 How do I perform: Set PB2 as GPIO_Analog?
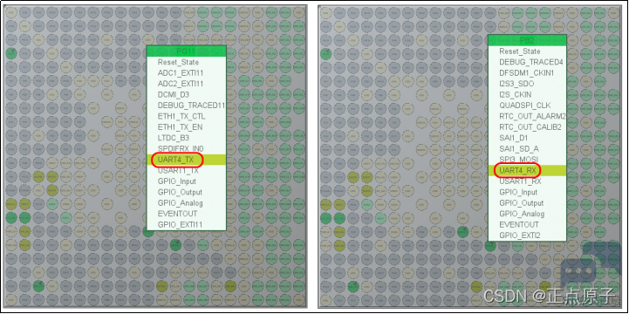(x=527, y=214)
